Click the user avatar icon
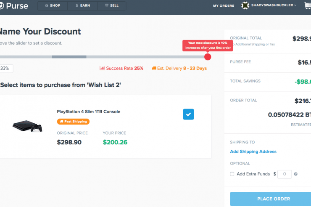This screenshot has width=311, height=207. tap(245, 5)
